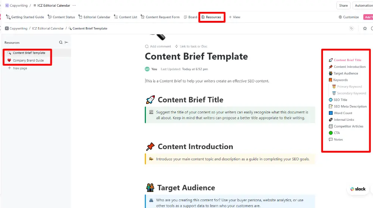Add a new view with + View
Screen dimensions: 373x208
click(235, 17)
